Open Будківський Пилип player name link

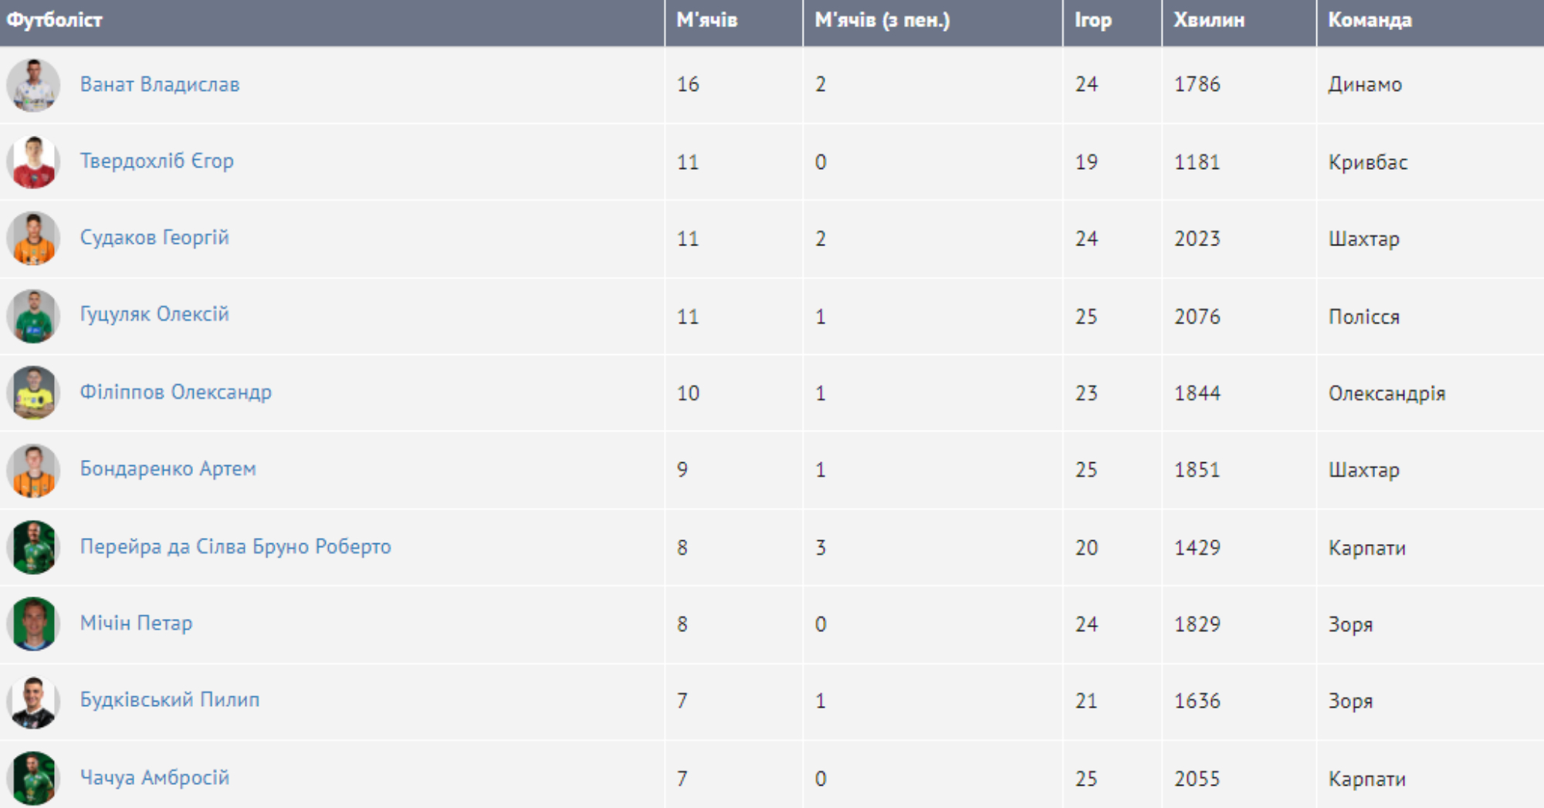point(170,700)
